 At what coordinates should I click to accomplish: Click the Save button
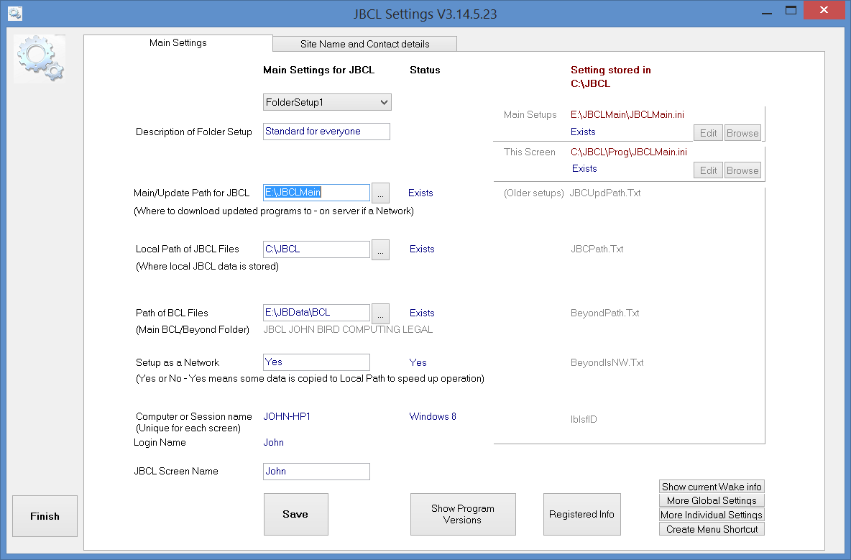(x=295, y=514)
